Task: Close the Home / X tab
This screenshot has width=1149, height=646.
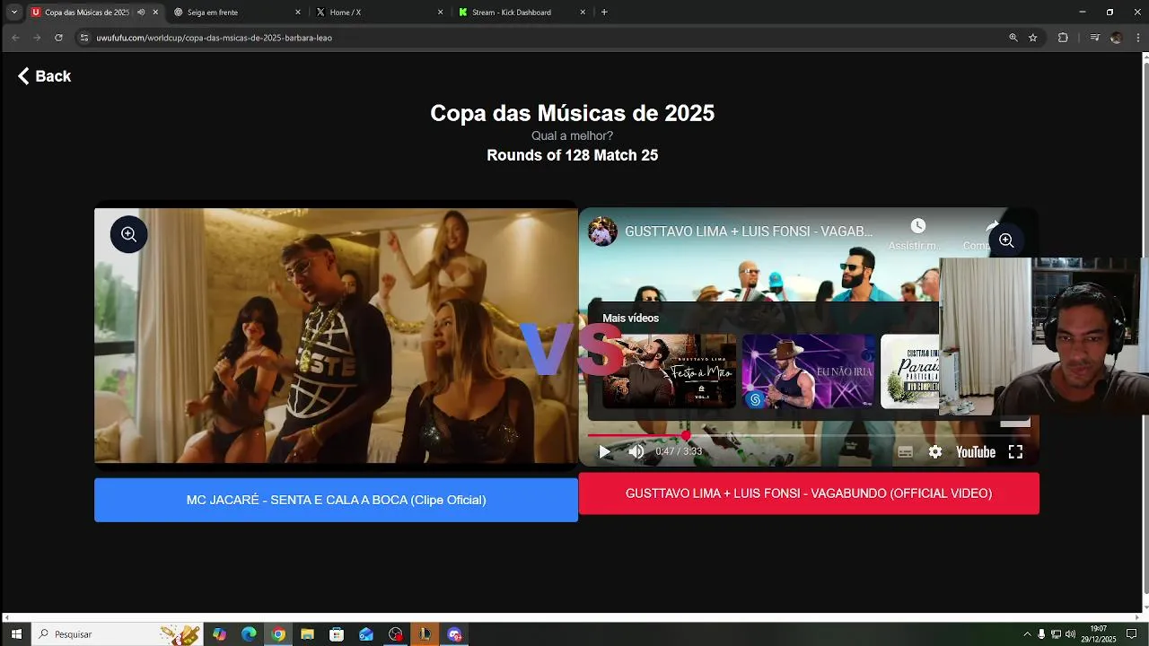Action: (440, 13)
